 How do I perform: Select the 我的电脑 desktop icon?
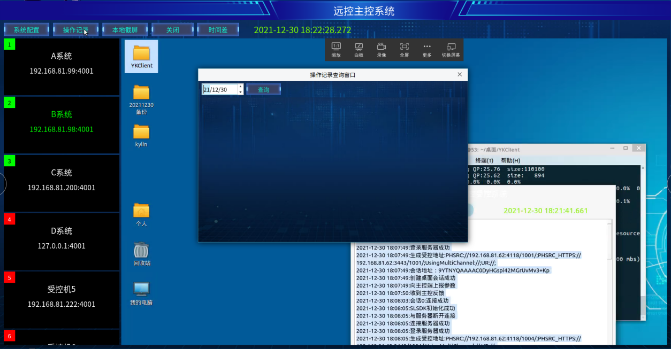[x=141, y=293]
